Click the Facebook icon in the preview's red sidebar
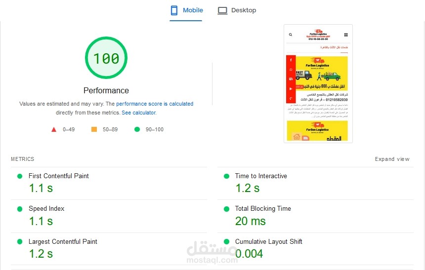Screen dimensions: 425x270 click(291, 60)
